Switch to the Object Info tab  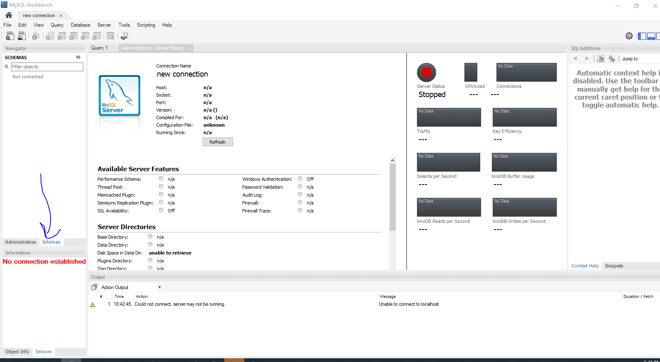[17, 352]
